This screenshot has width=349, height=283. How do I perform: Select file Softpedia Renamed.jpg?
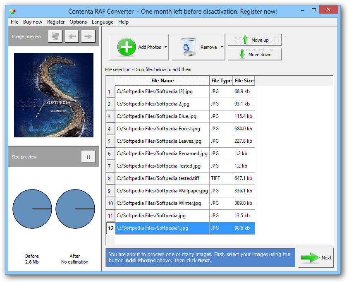(162, 153)
